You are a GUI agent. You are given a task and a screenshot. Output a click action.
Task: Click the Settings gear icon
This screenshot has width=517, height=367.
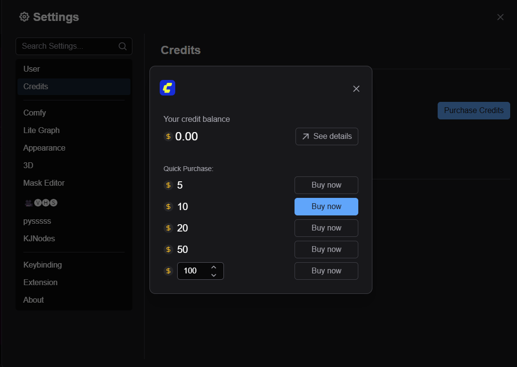[23, 17]
